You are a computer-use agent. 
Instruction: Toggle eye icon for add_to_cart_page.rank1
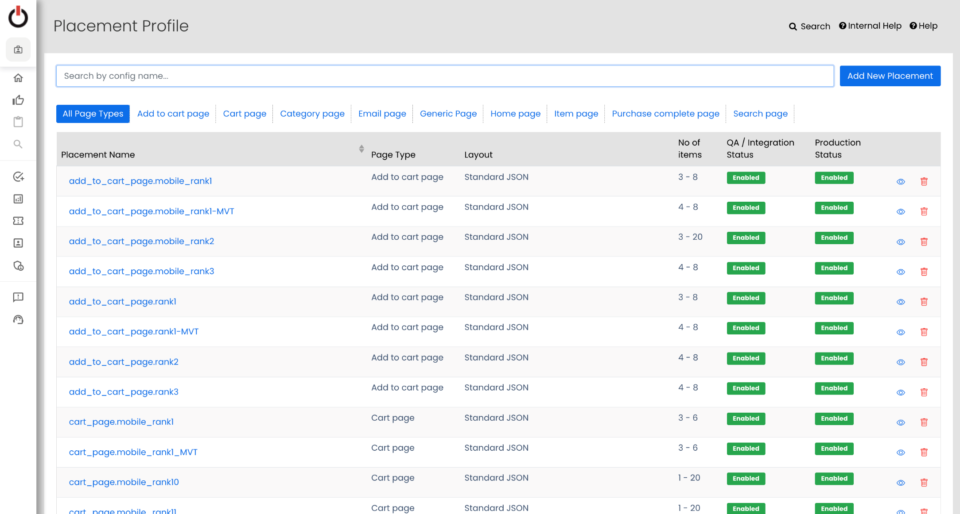(901, 302)
